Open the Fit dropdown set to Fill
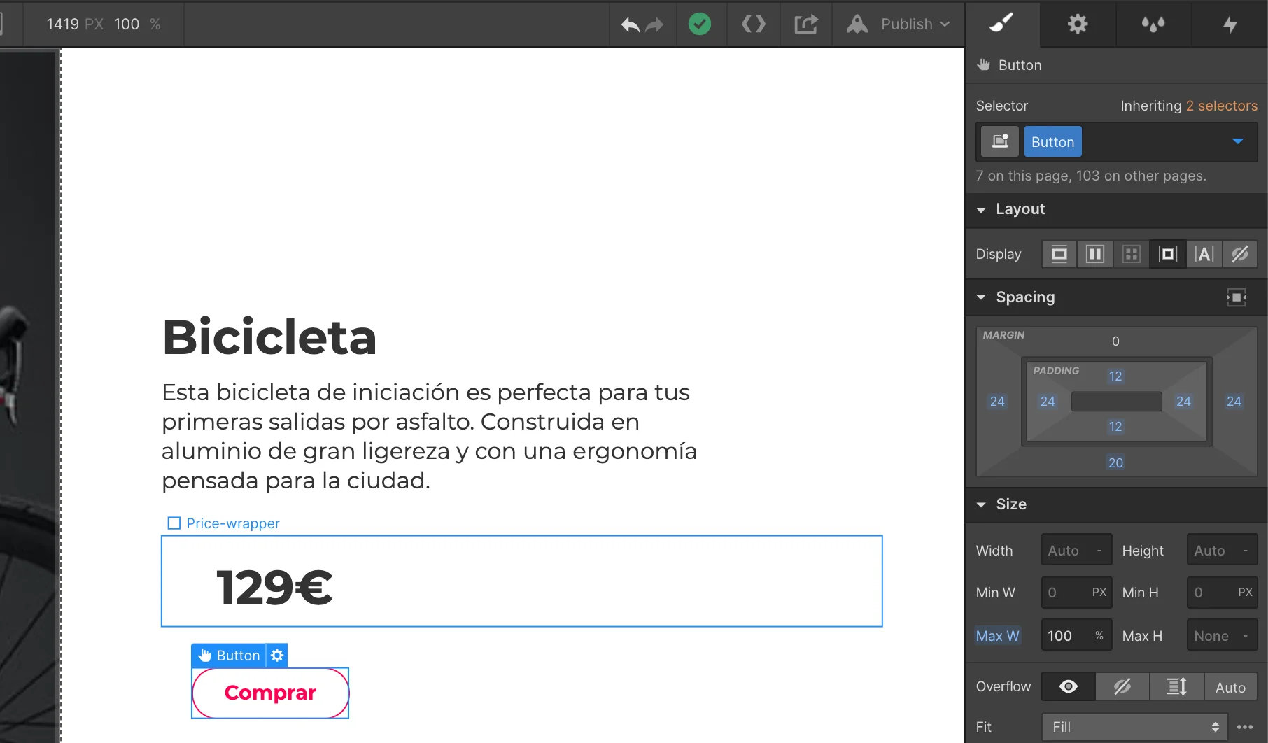Screen dimensions: 1268x743 coord(1135,727)
